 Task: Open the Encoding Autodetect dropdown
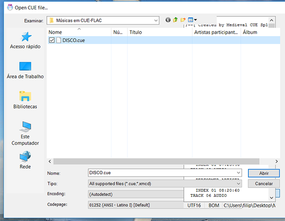pyautogui.click(x=136, y=194)
